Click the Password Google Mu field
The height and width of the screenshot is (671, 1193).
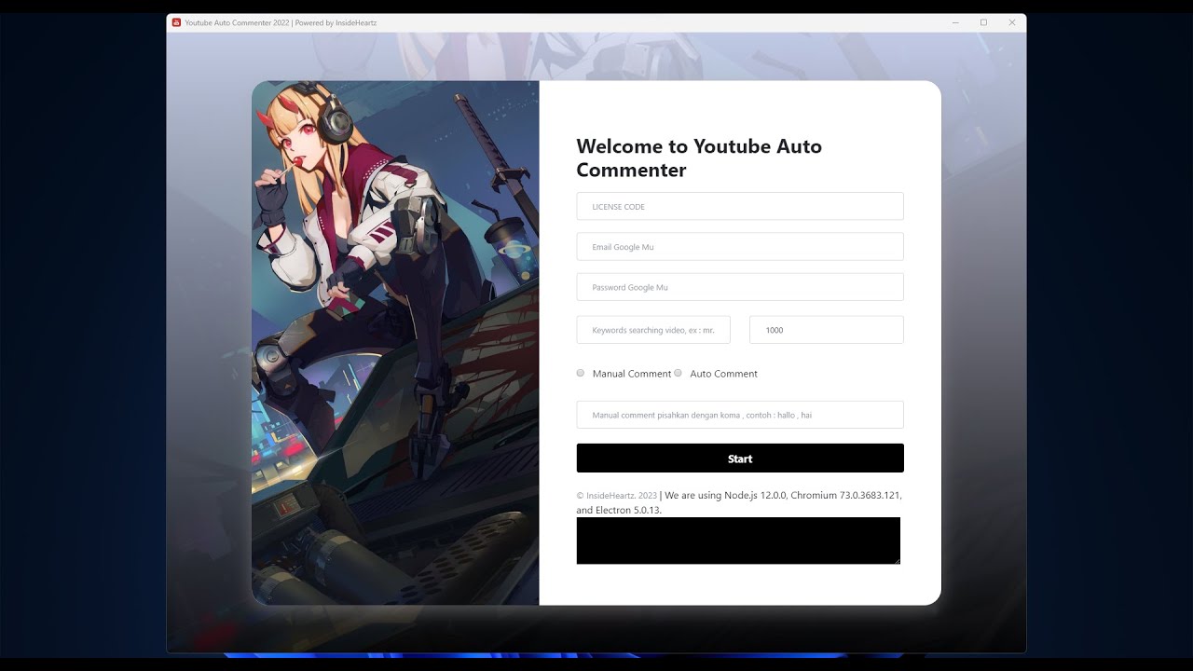tap(740, 287)
